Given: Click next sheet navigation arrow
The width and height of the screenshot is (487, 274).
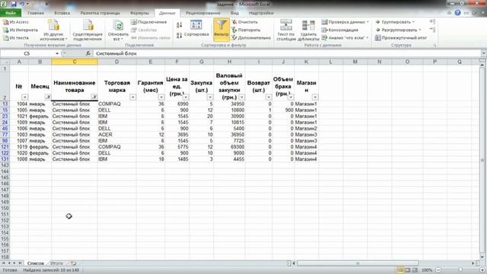Looking at the screenshot, I should [14, 263].
